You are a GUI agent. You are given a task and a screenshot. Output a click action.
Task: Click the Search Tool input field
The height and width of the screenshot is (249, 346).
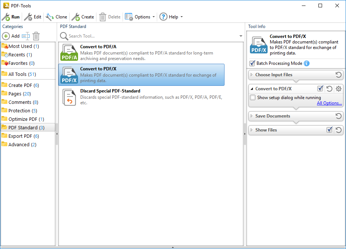click(151, 36)
